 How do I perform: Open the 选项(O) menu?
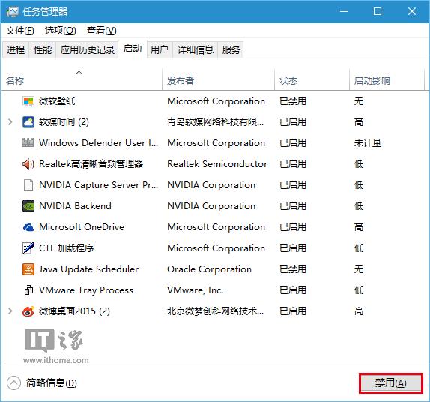click(61, 31)
